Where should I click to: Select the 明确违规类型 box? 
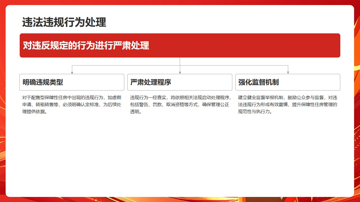click(x=72, y=82)
